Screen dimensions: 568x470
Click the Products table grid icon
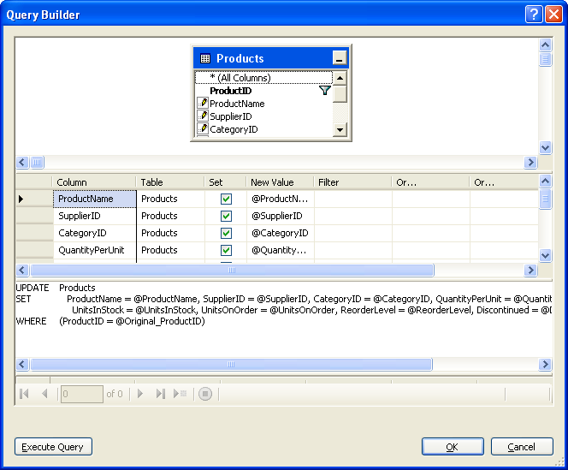click(205, 59)
